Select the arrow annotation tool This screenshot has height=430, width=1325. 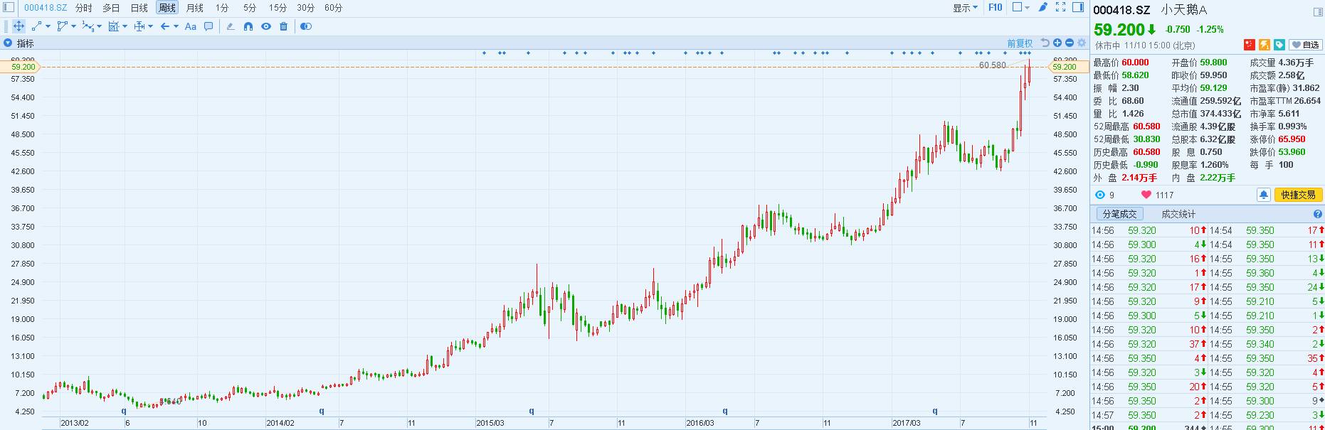click(165, 26)
